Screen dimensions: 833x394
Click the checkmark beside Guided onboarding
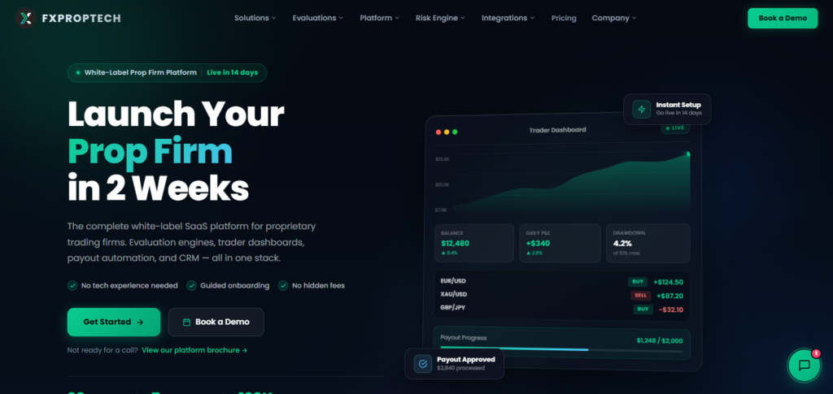(x=191, y=285)
